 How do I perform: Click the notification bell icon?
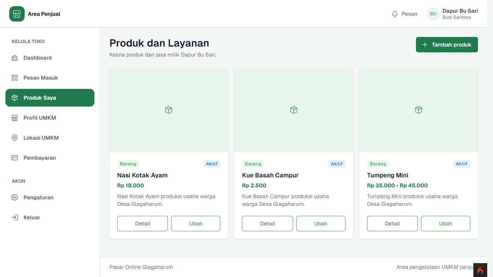394,14
